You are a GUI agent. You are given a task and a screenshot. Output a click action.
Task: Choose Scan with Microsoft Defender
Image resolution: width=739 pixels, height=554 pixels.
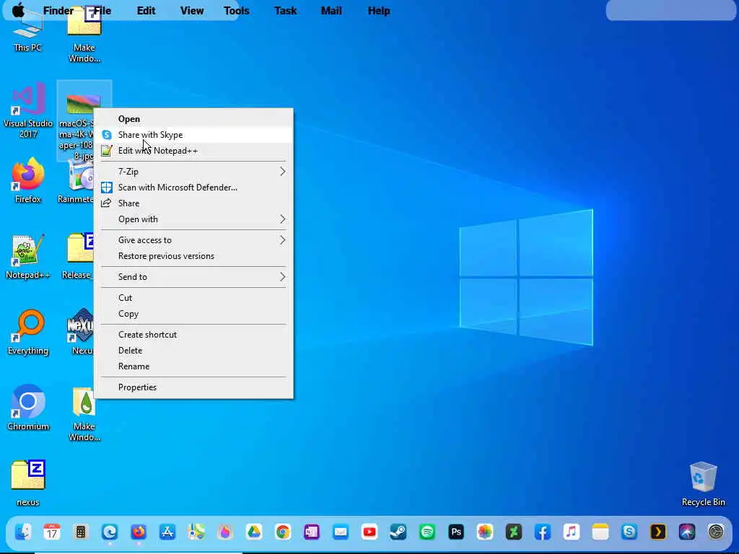pos(193,188)
